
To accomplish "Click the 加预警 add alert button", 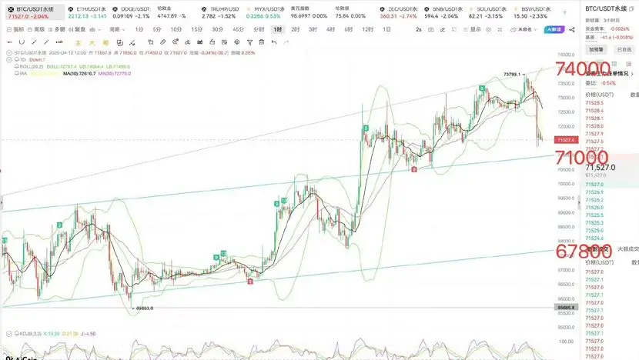I will (596, 50).
